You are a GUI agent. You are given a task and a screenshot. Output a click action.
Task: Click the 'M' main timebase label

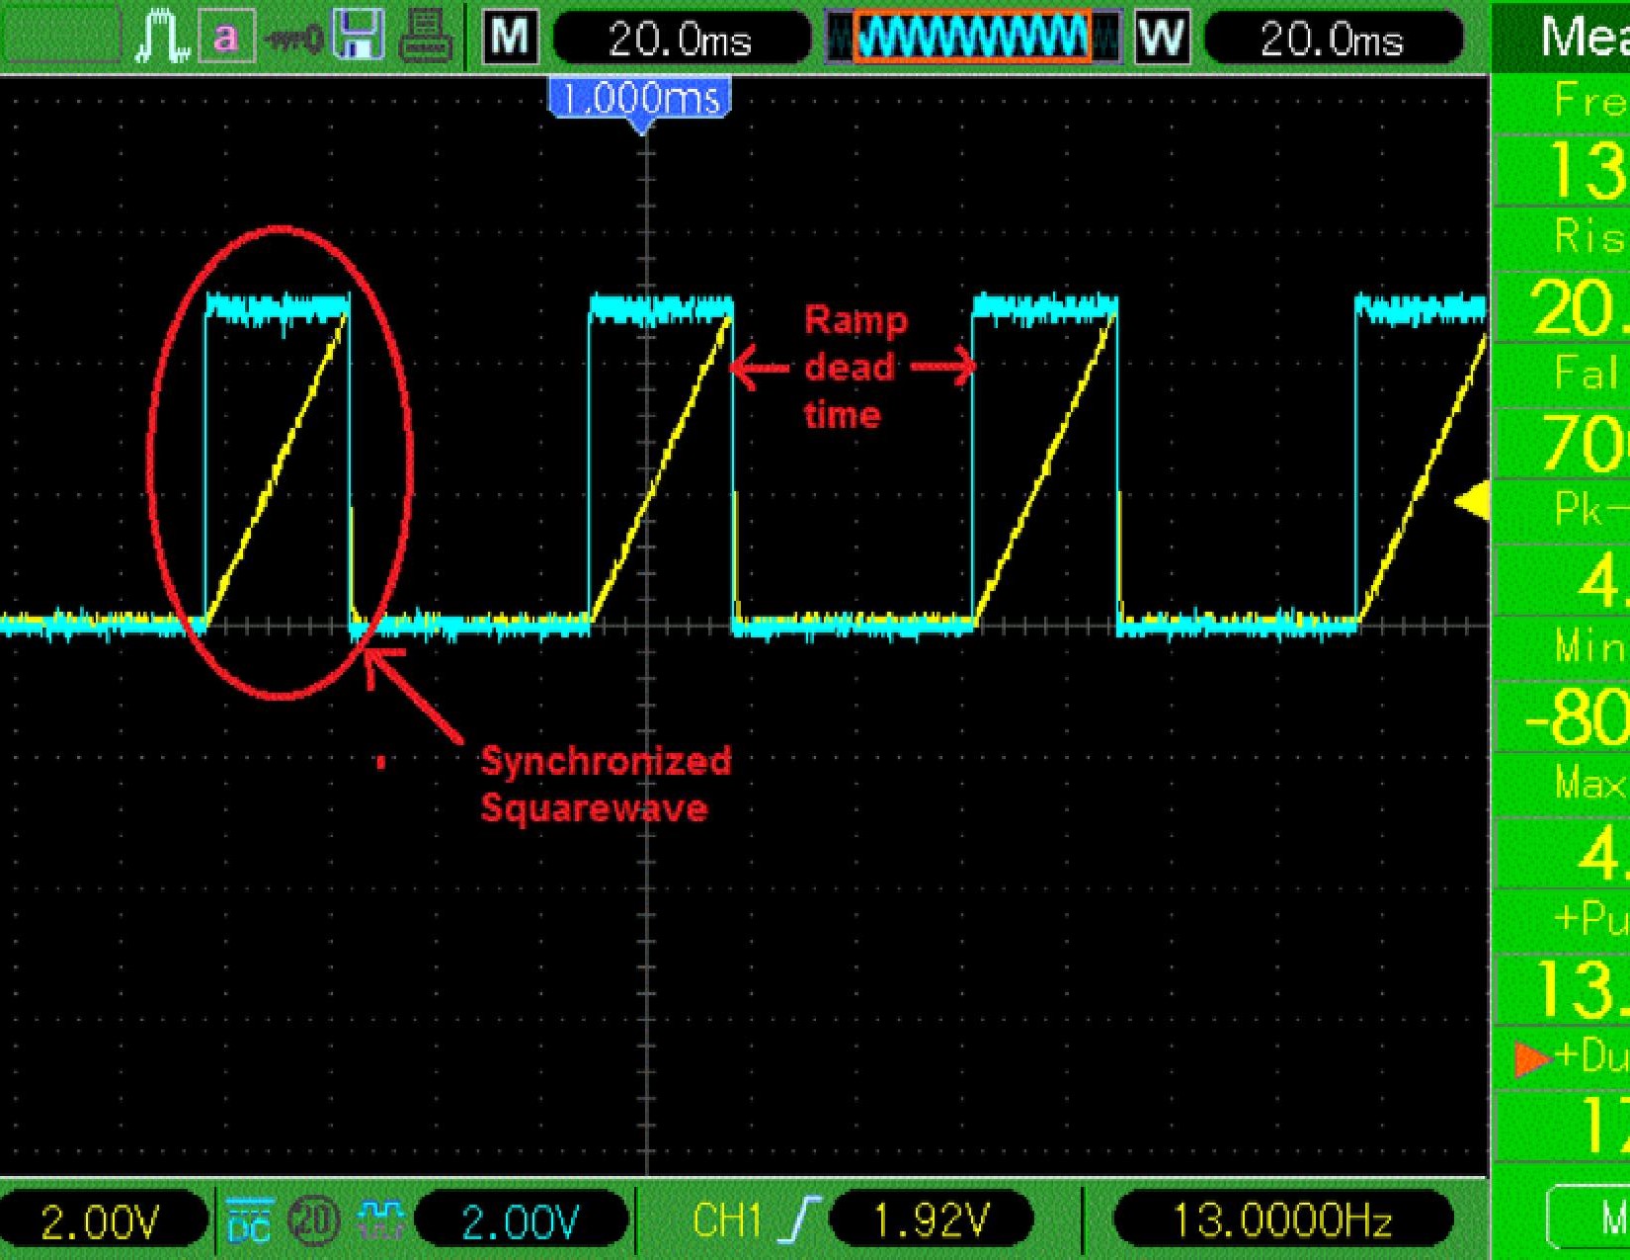510,38
